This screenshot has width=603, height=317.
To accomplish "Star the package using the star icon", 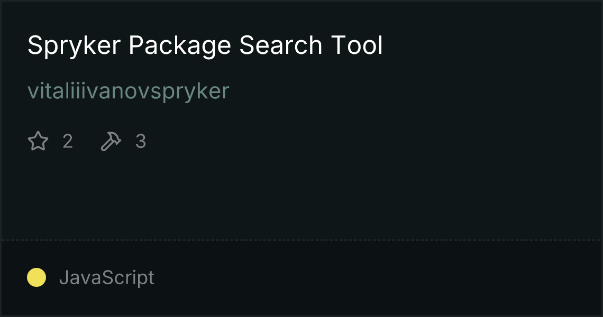I will tap(38, 142).
